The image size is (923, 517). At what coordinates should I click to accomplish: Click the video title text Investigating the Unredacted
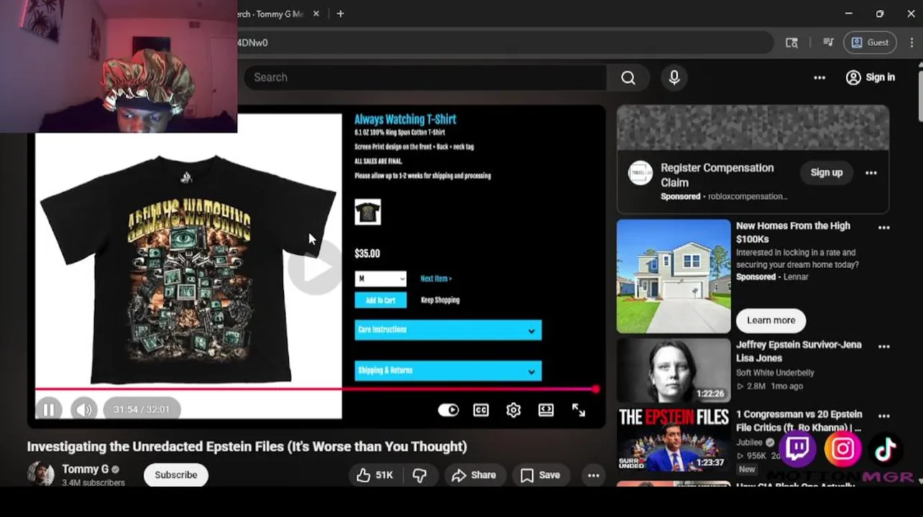(x=247, y=447)
